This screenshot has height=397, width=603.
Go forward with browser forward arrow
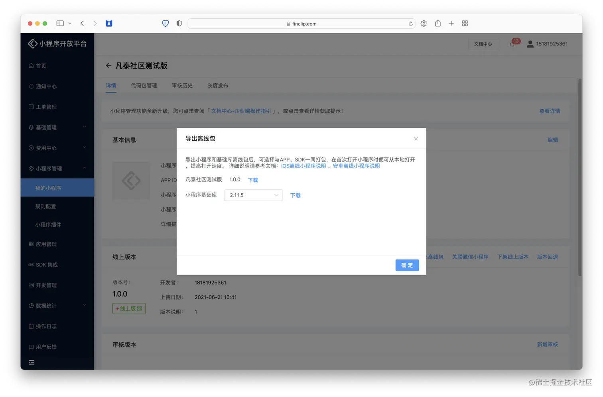(95, 24)
